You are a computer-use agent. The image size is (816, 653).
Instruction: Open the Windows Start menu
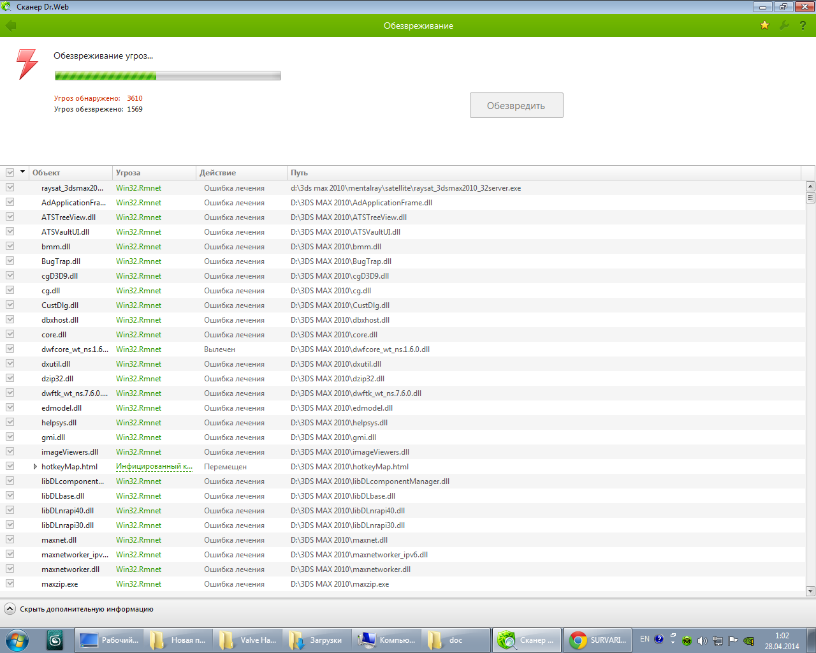(17, 640)
